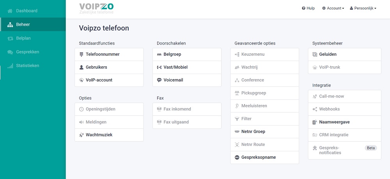Click the Dashboard home icon in sidebar

pyautogui.click(x=10, y=11)
